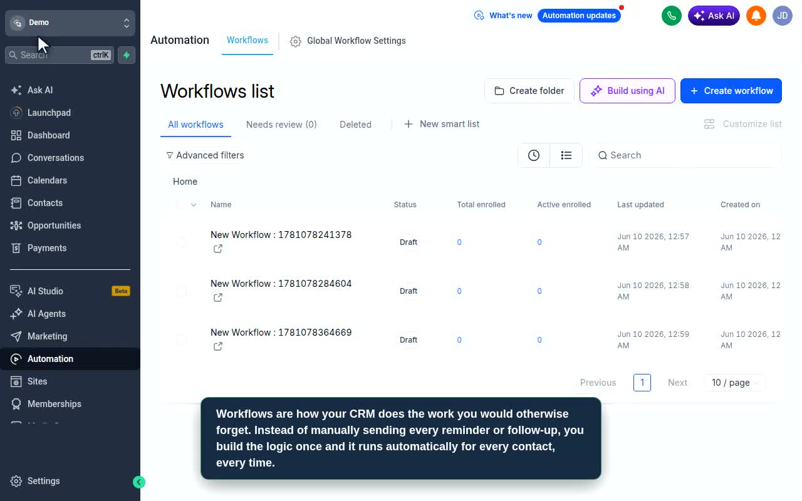This screenshot has width=802, height=501.
Task: Go to Previous page
Action: [598, 383]
